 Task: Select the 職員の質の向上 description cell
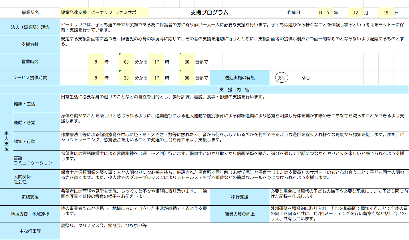click(339, 214)
